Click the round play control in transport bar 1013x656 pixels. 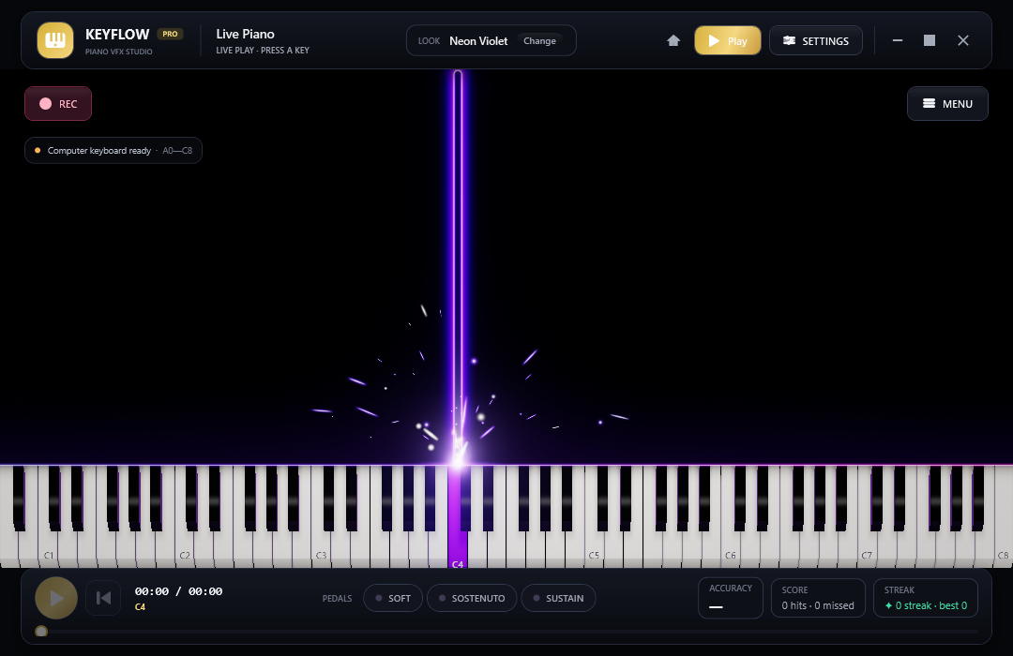pos(56,598)
